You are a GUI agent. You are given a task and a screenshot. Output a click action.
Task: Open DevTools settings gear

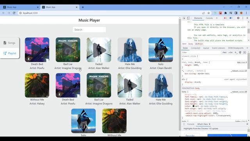click(x=238, y=18)
